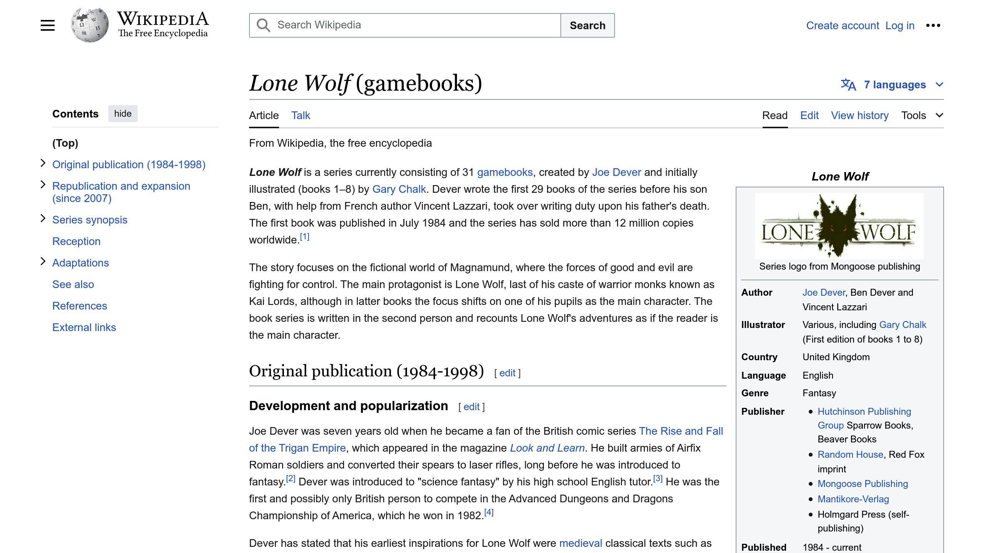984x553 pixels.
Task: Go to External links in contents
Action: (x=84, y=327)
